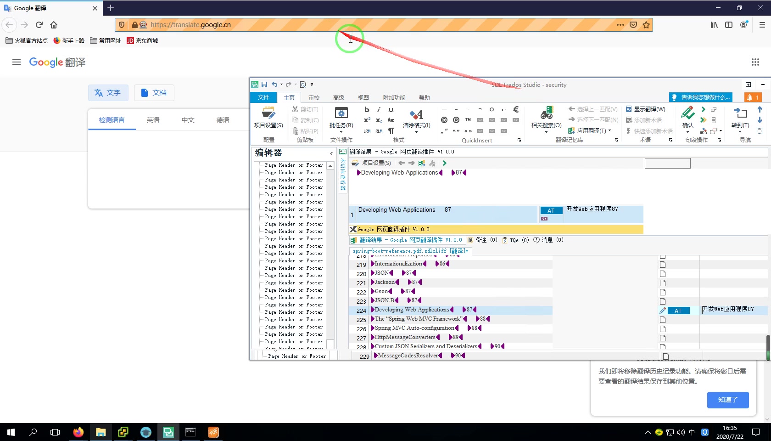Switch to the Advanced (高级) ribbon tab
This screenshot has height=441, width=771.
[339, 97]
